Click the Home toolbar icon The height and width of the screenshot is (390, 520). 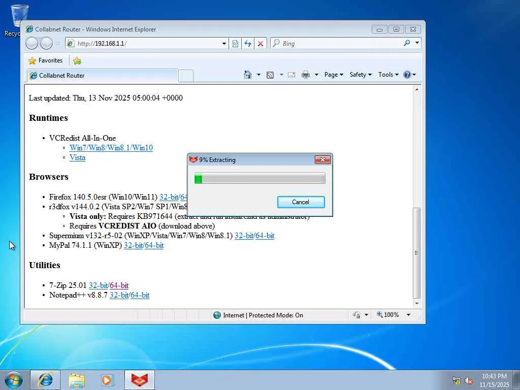[x=248, y=75]
